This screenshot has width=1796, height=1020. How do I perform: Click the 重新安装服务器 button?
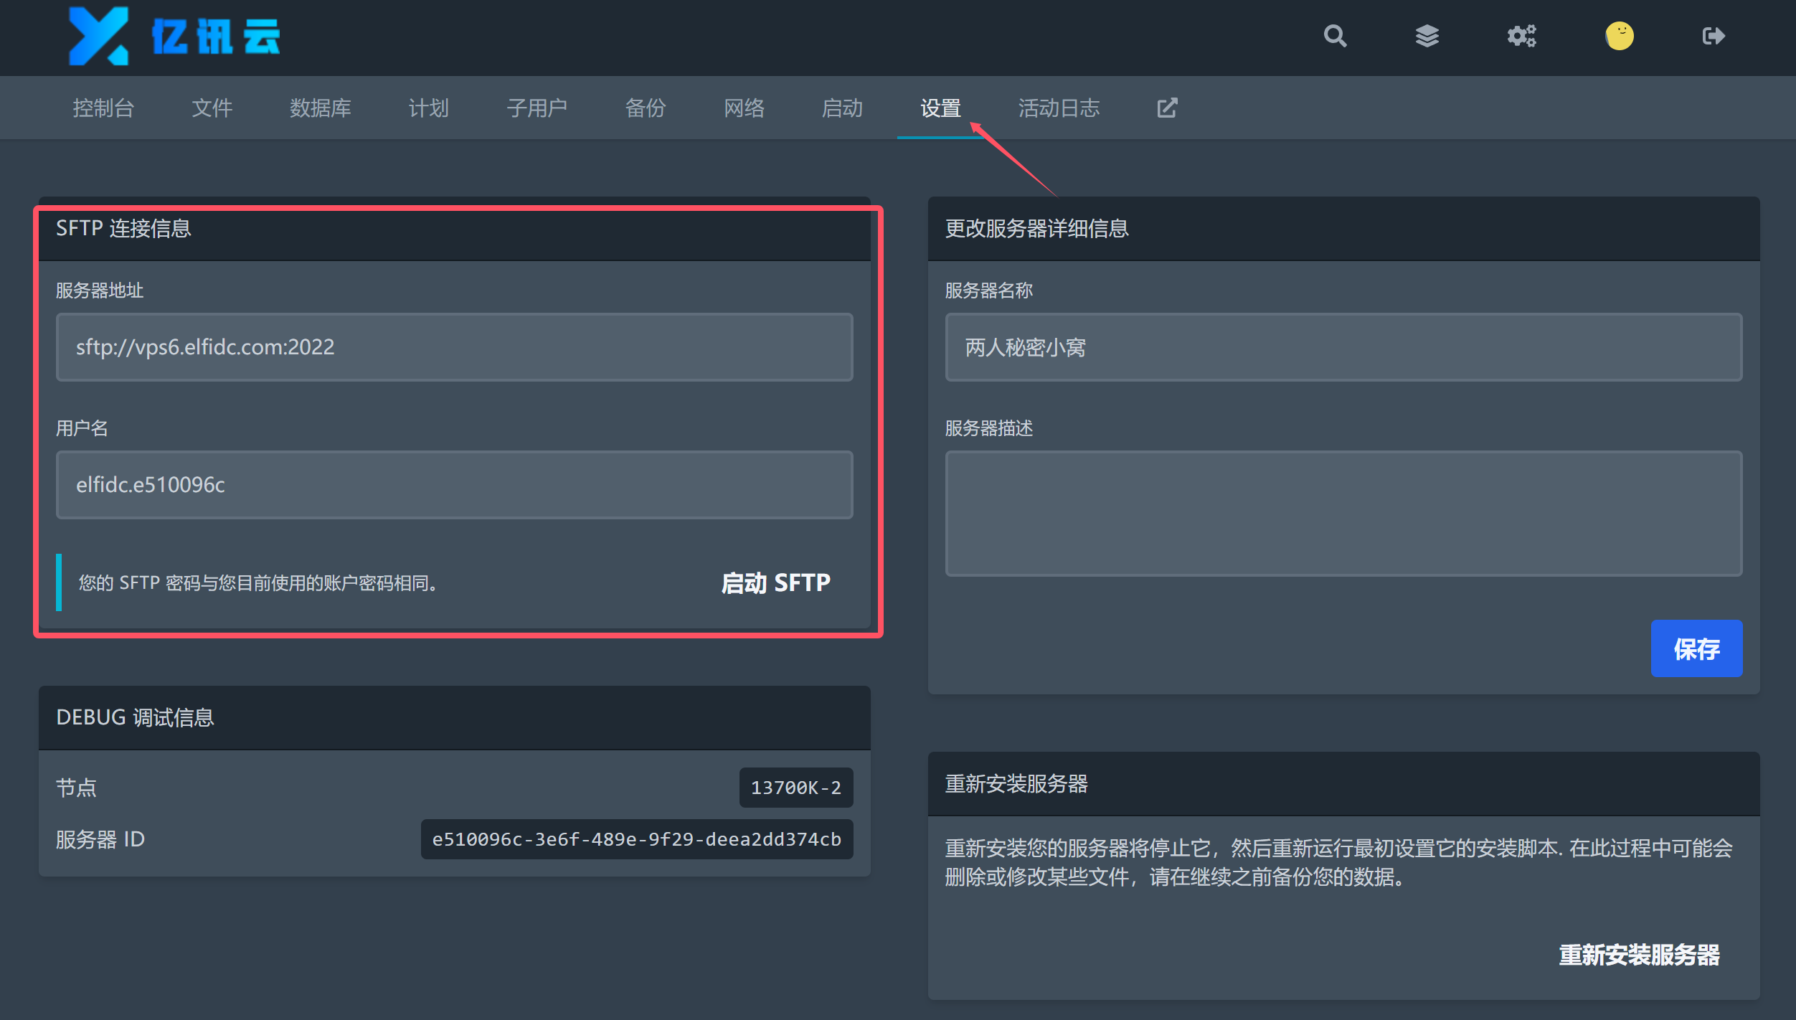point(1639,955)
